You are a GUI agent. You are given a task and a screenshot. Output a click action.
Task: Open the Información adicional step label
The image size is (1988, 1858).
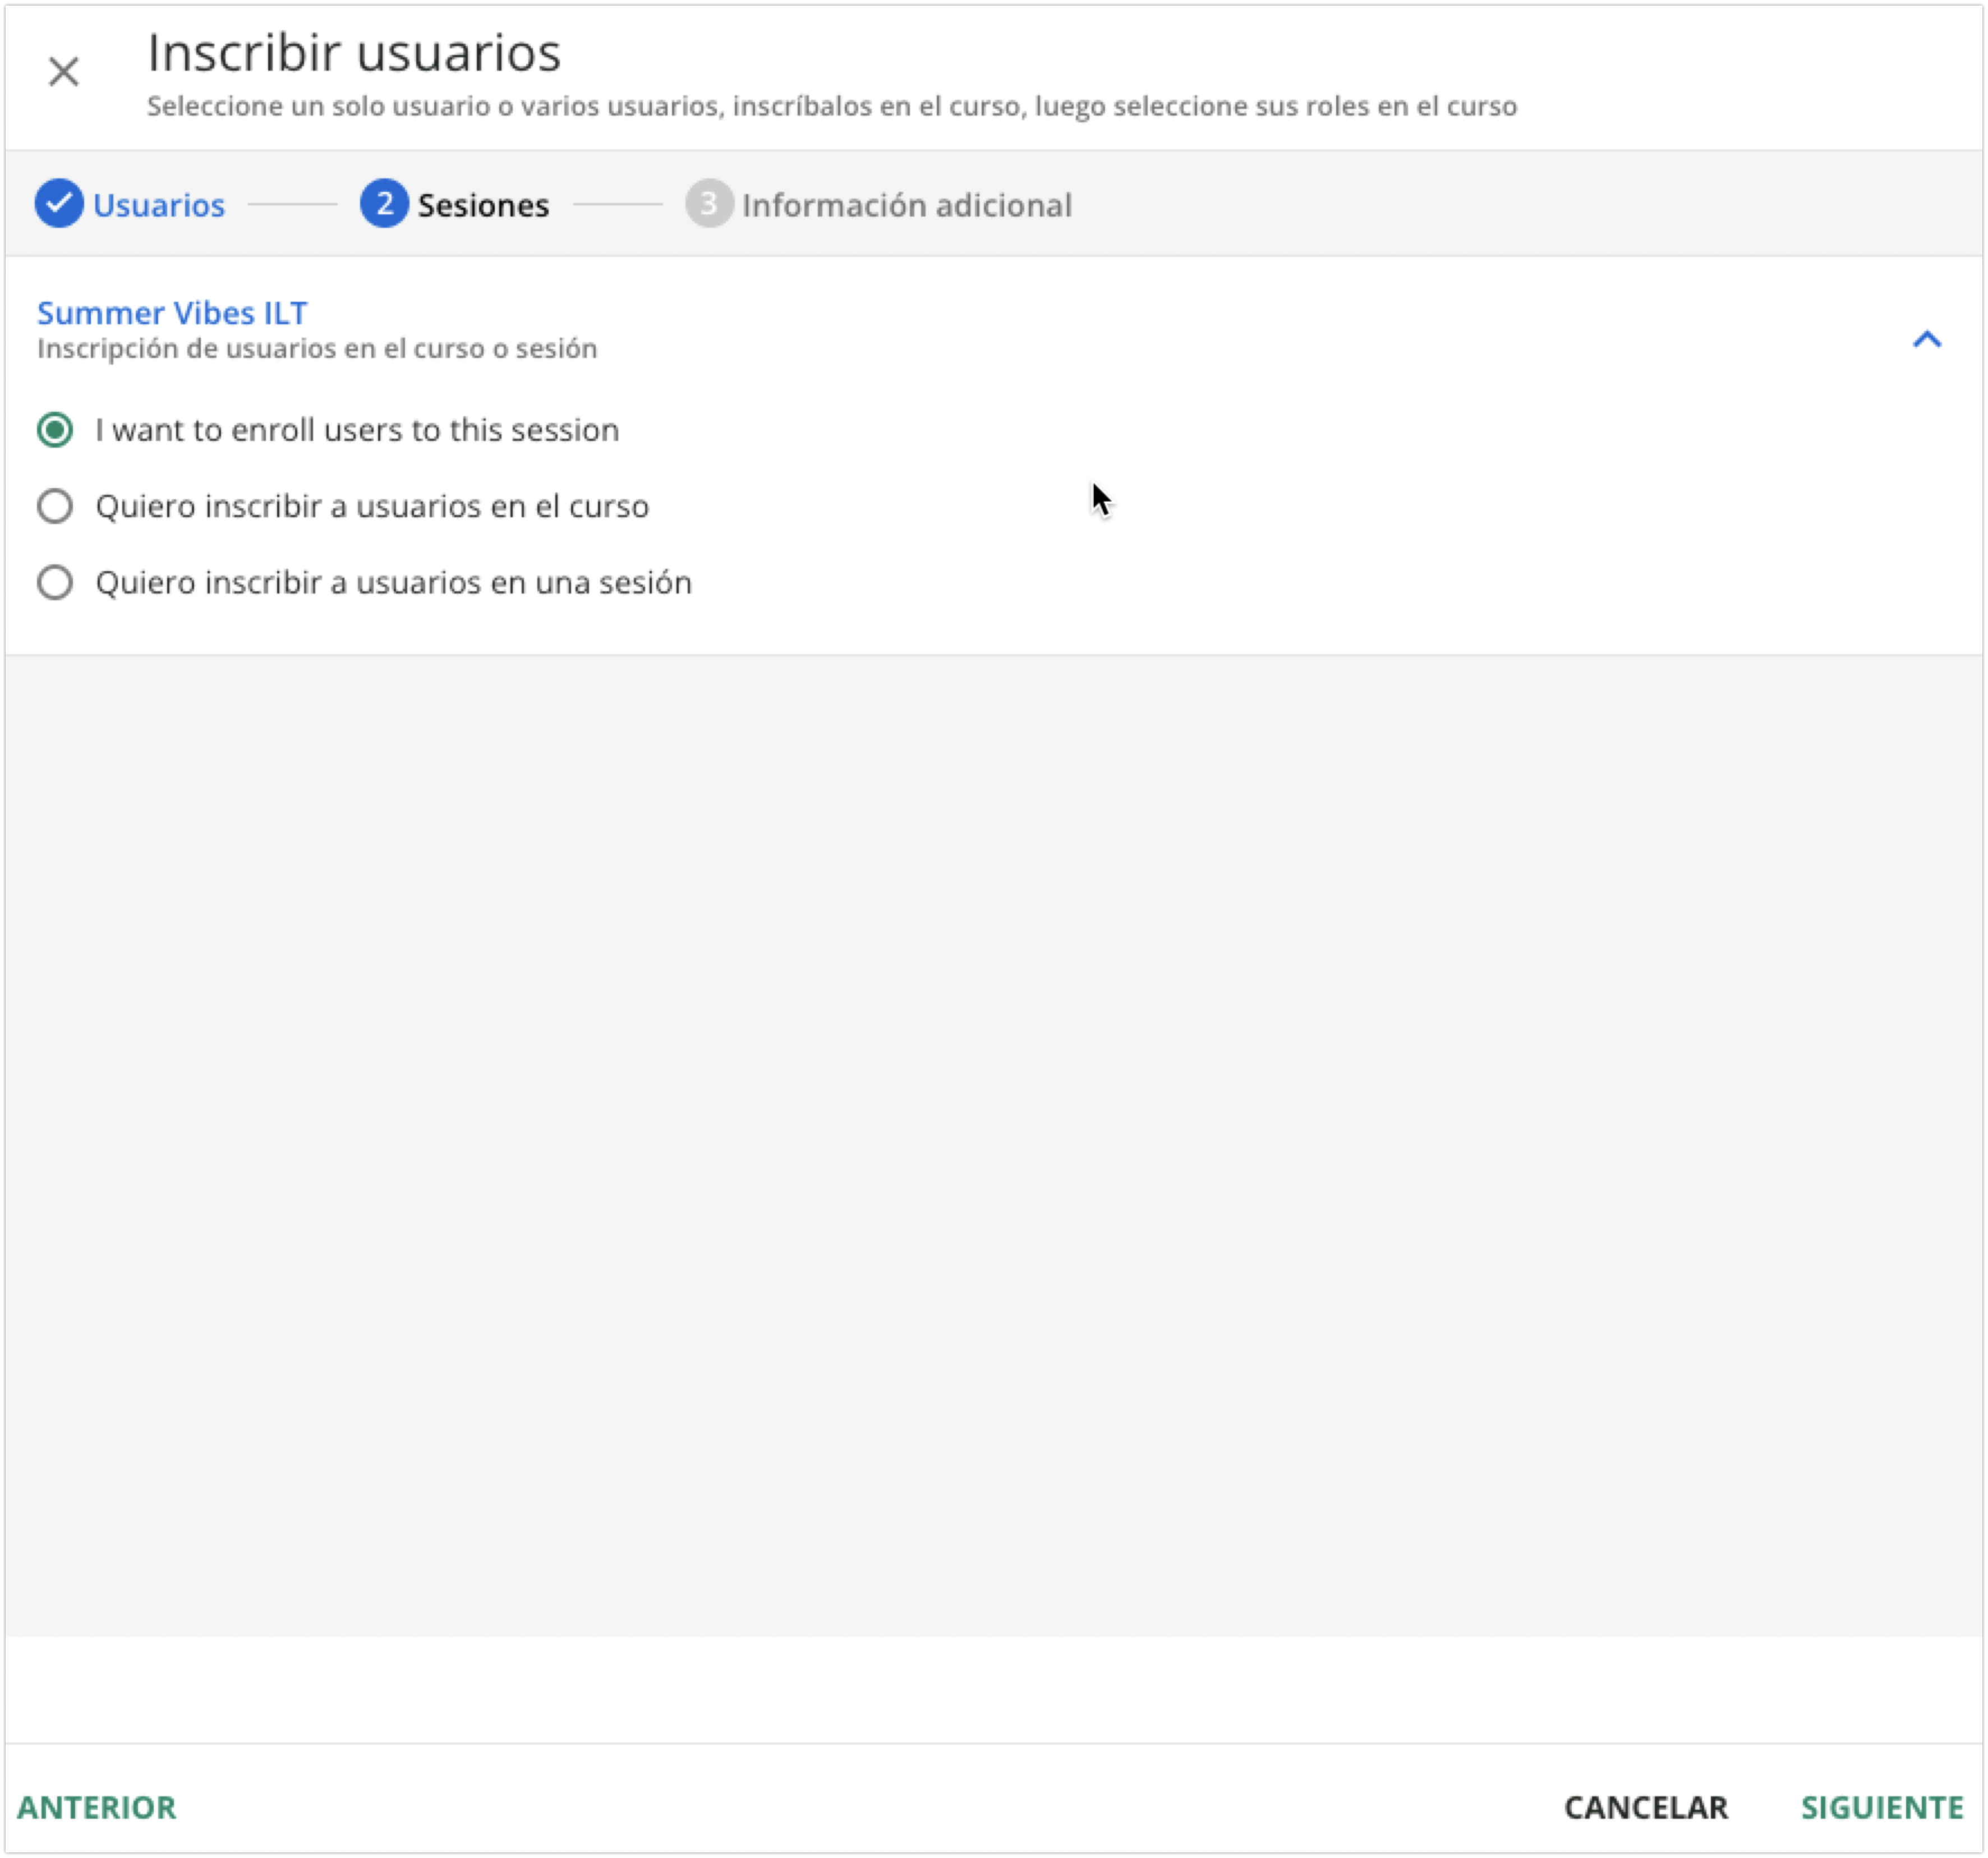coord(906,205)
